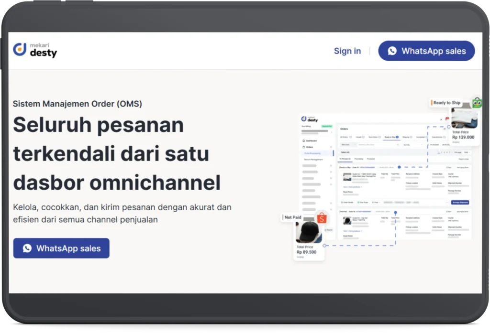Viewport: 490px width, 334px height.
Task: Open the SKU Code filter dropdown
Action: (347, 144)
